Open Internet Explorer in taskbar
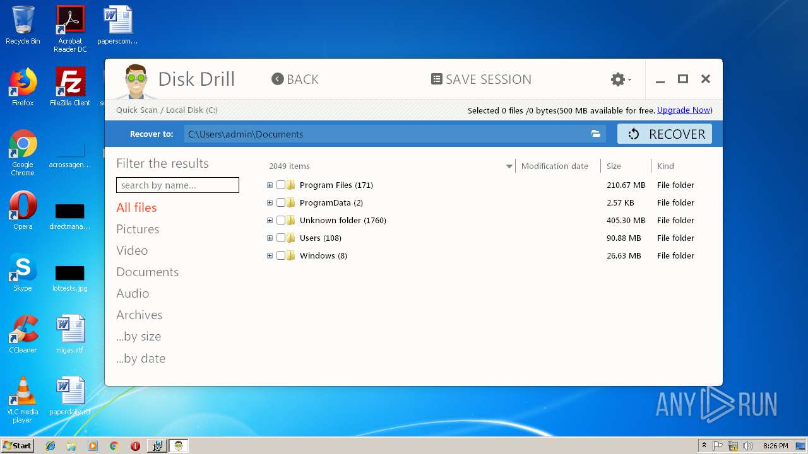This screenshot has height=454, width=808. [50, 446]
